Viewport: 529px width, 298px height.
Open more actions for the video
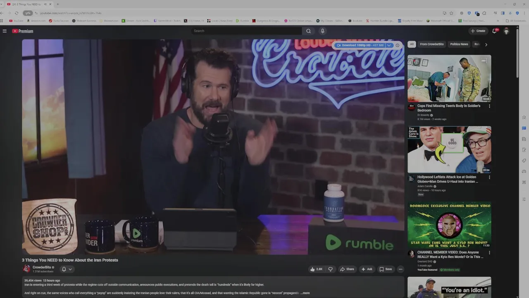[x=400, y=269]
